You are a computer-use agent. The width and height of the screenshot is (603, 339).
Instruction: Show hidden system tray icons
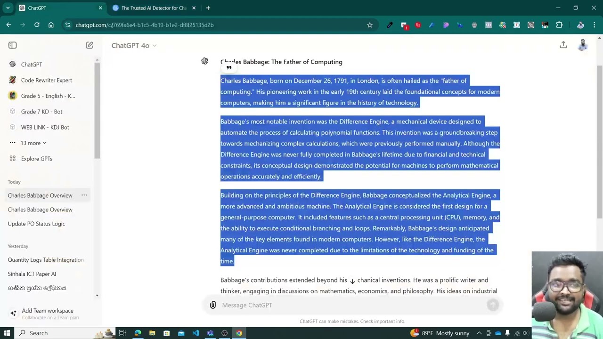coord(479,333)
